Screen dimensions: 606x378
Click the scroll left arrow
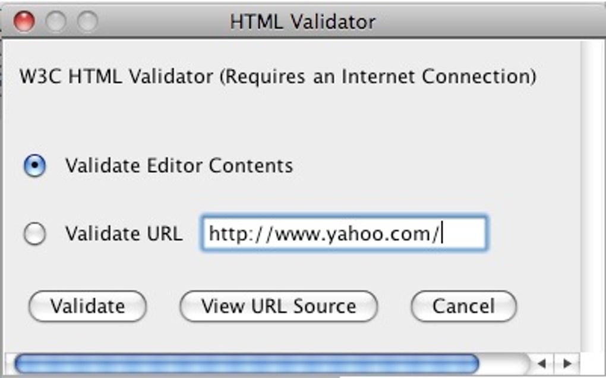(542, 363)
